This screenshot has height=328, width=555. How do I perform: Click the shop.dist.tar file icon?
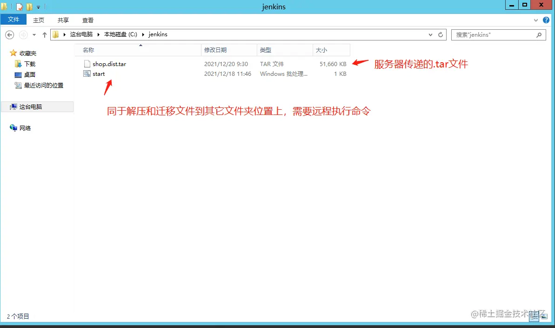[87, 64]
